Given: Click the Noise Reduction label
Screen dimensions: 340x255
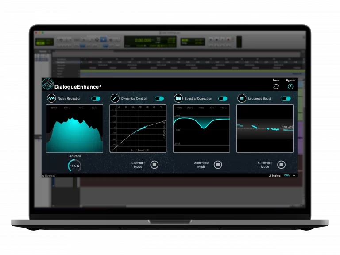Looking at the screenshot, I should (x=70, y=98).
